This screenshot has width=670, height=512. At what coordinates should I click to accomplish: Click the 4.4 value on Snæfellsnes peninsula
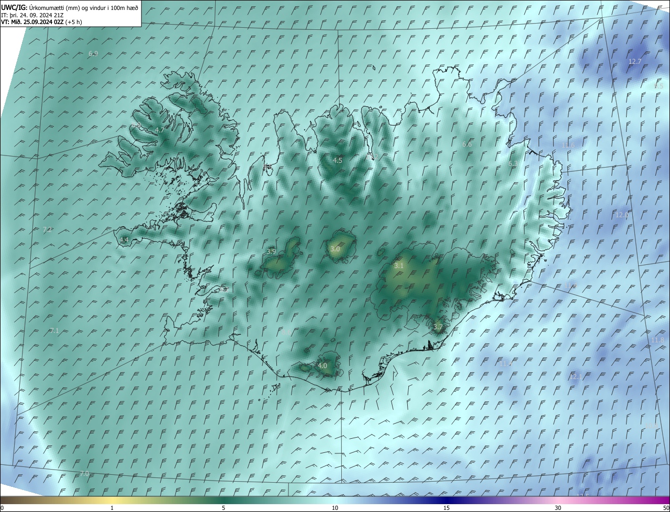click(x=124, y=240)
